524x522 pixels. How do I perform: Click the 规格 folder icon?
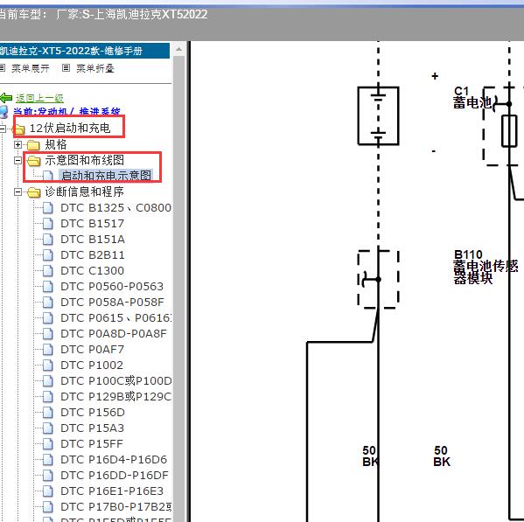[33, 145]
